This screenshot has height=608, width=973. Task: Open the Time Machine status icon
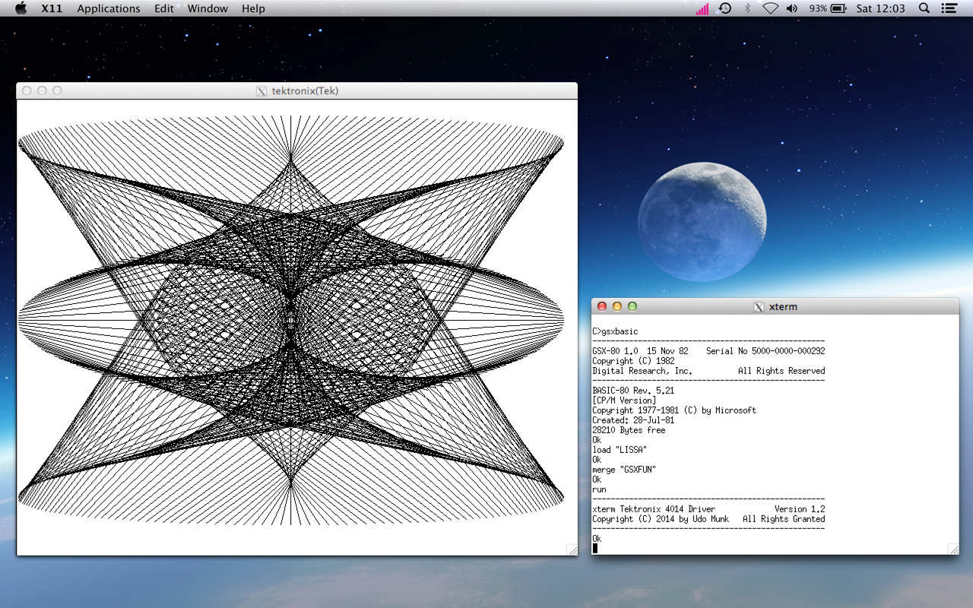pyautogui.click(x=725, y=8)
